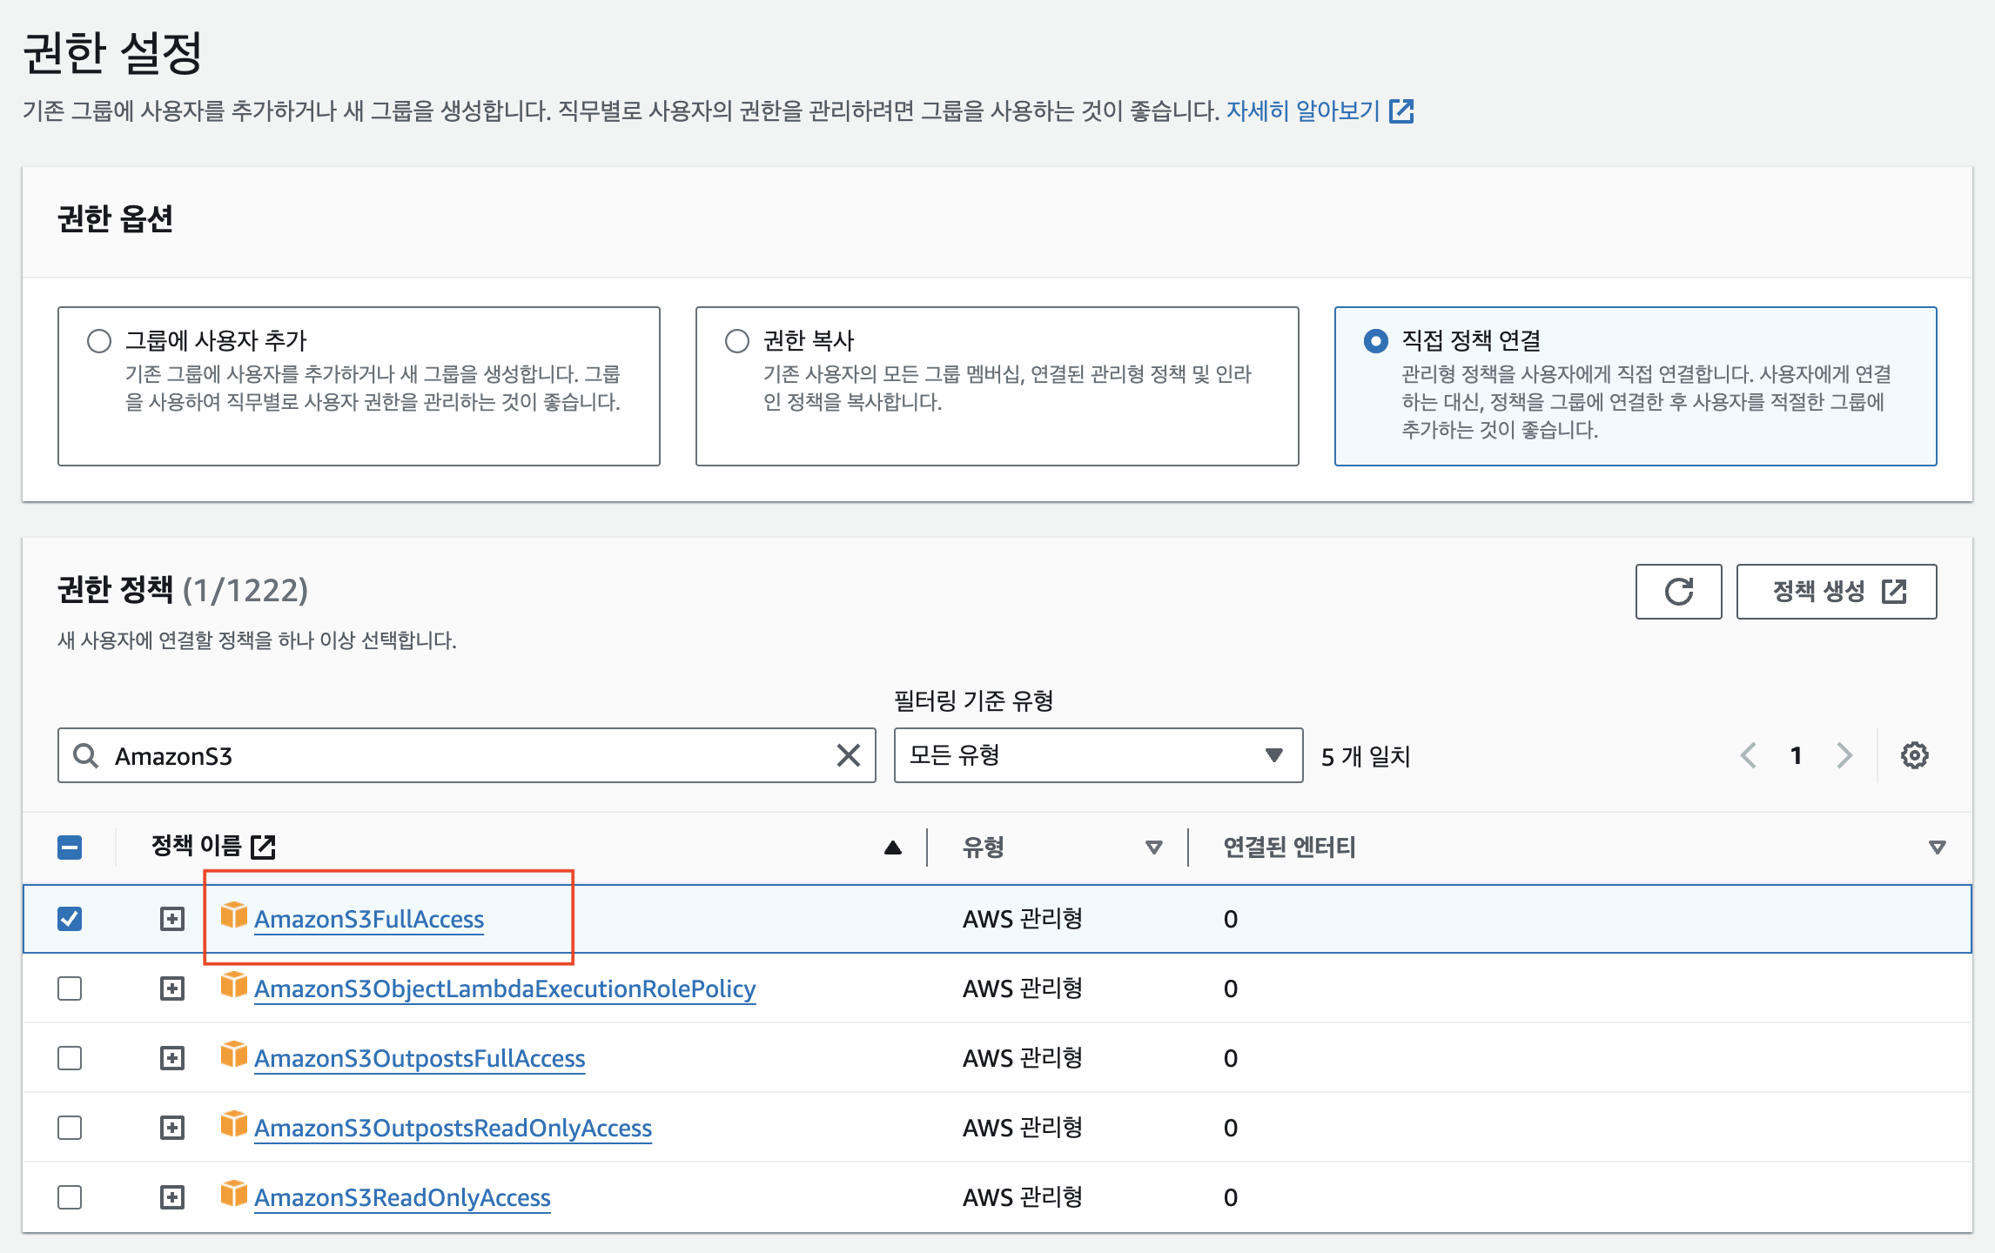
Task: Click the sort arrow on 정책 이름 column
Action: (x=892, y=848)
